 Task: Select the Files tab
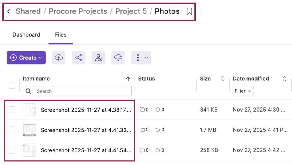61,34
